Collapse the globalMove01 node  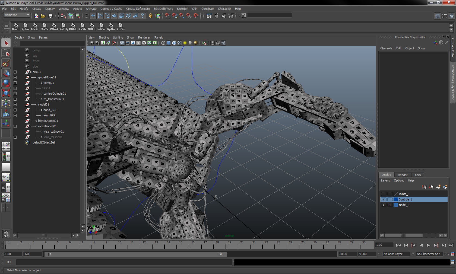tap(15, 77)
